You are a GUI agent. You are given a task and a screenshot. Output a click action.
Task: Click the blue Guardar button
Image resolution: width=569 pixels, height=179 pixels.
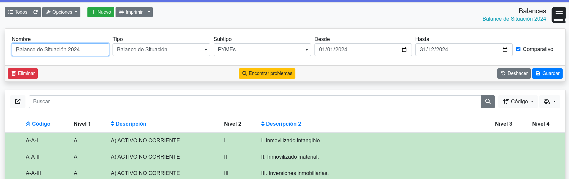547,73
